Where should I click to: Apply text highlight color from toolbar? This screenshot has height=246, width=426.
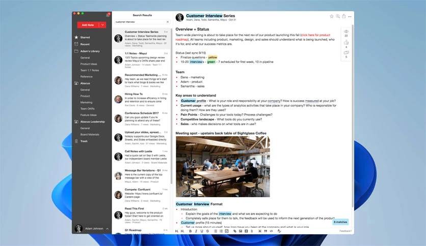[x=260, y=231]
